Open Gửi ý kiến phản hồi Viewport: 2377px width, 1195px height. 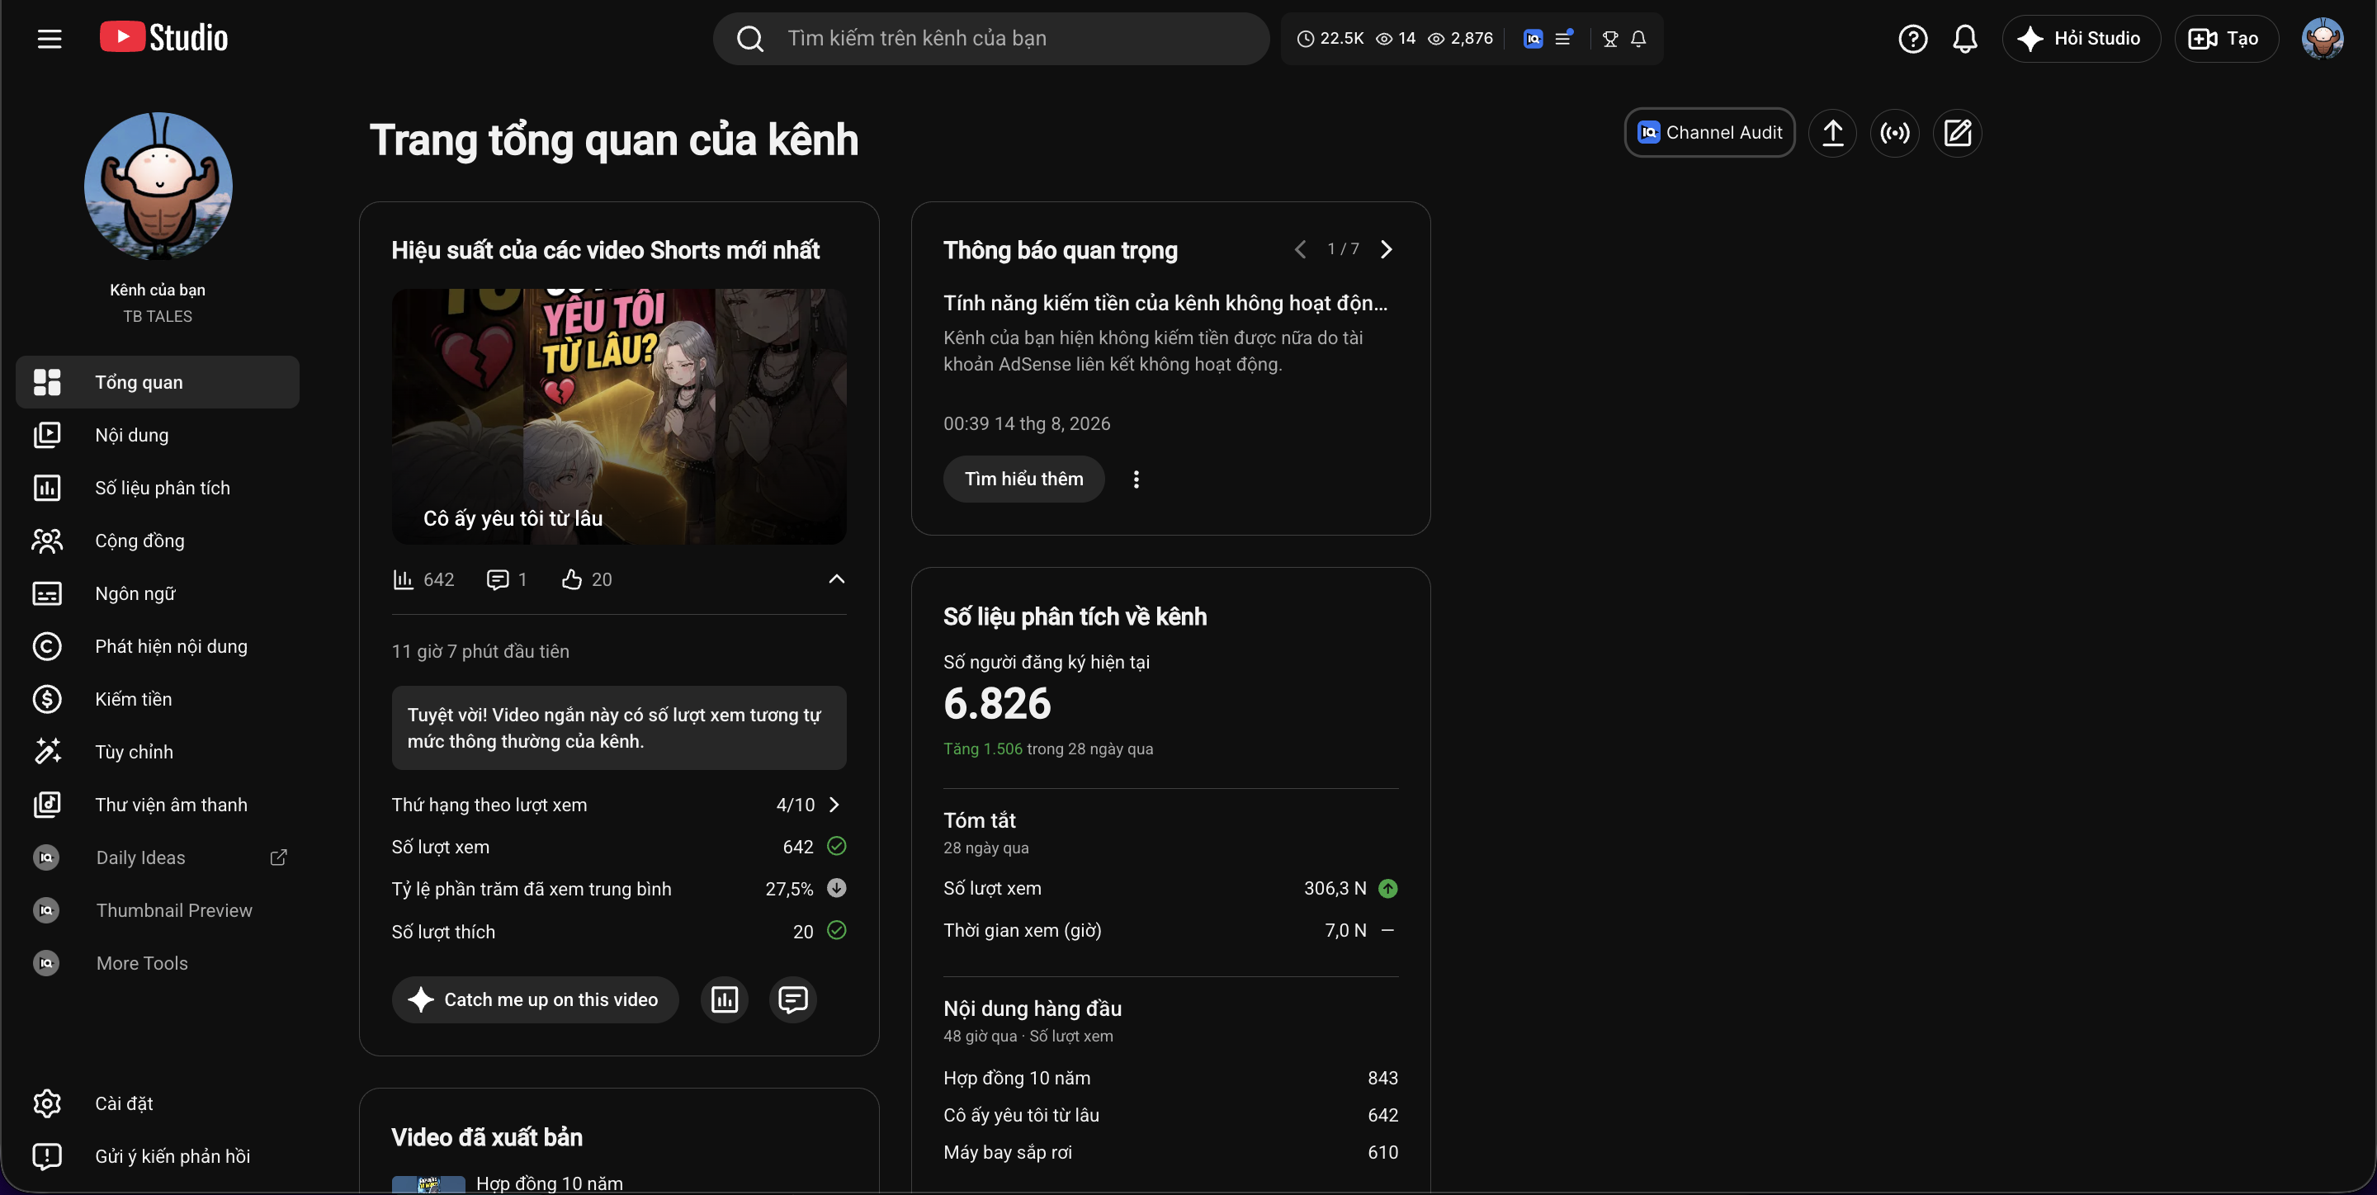point(158,1156)
